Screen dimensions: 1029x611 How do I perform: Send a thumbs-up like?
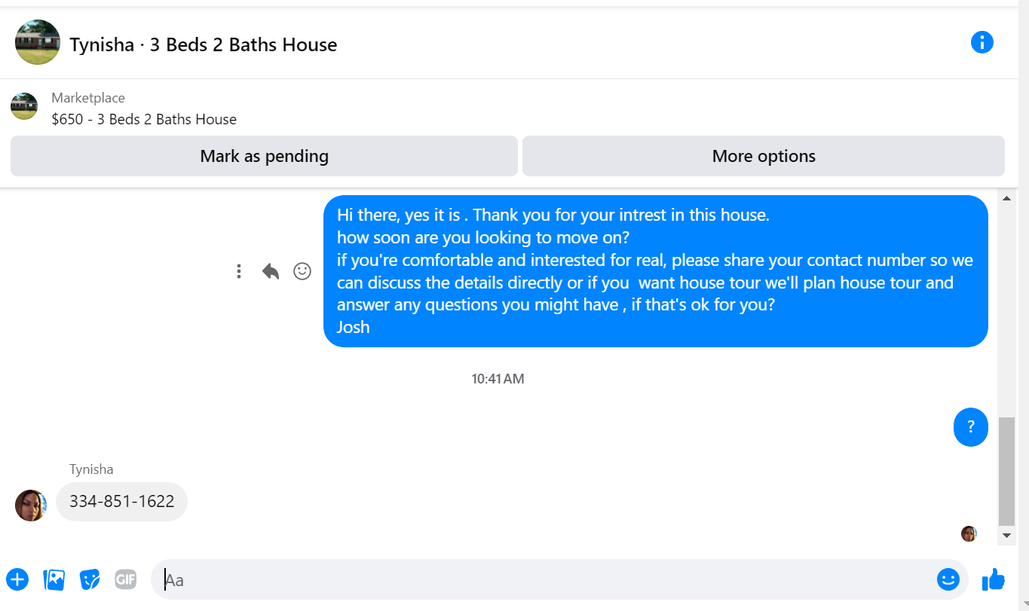click(994, 579)
